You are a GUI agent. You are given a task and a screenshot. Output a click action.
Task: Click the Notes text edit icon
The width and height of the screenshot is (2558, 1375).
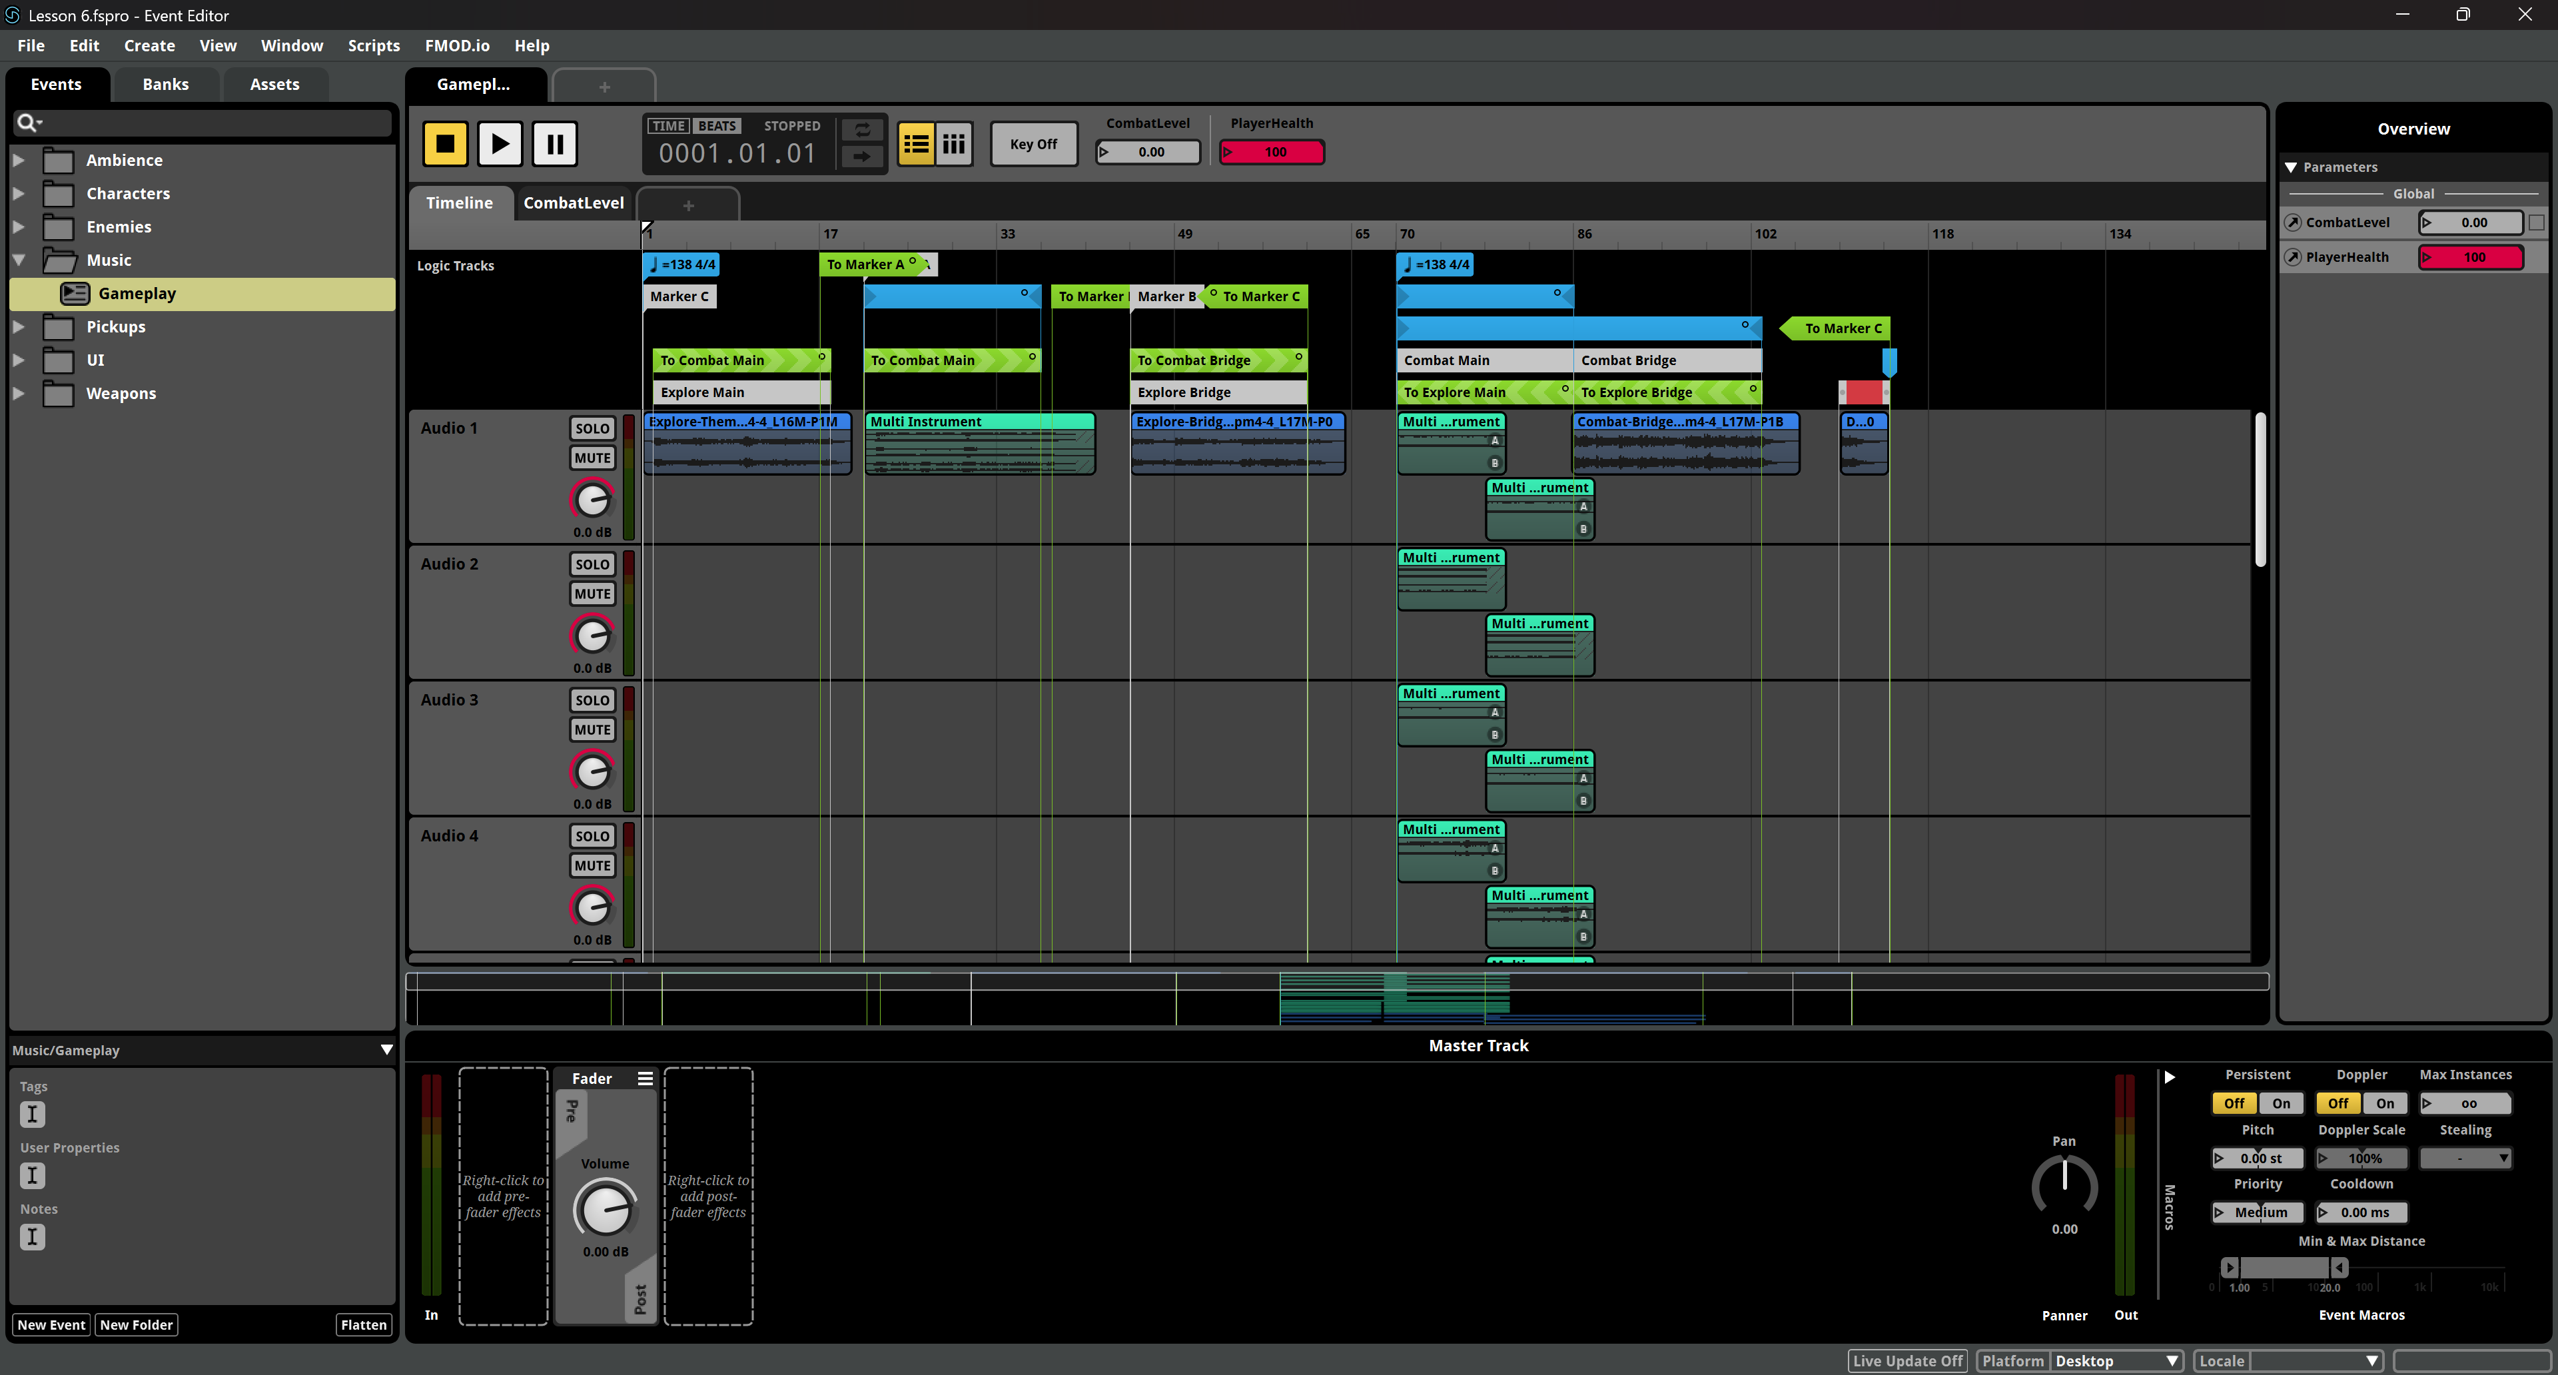33,1237
